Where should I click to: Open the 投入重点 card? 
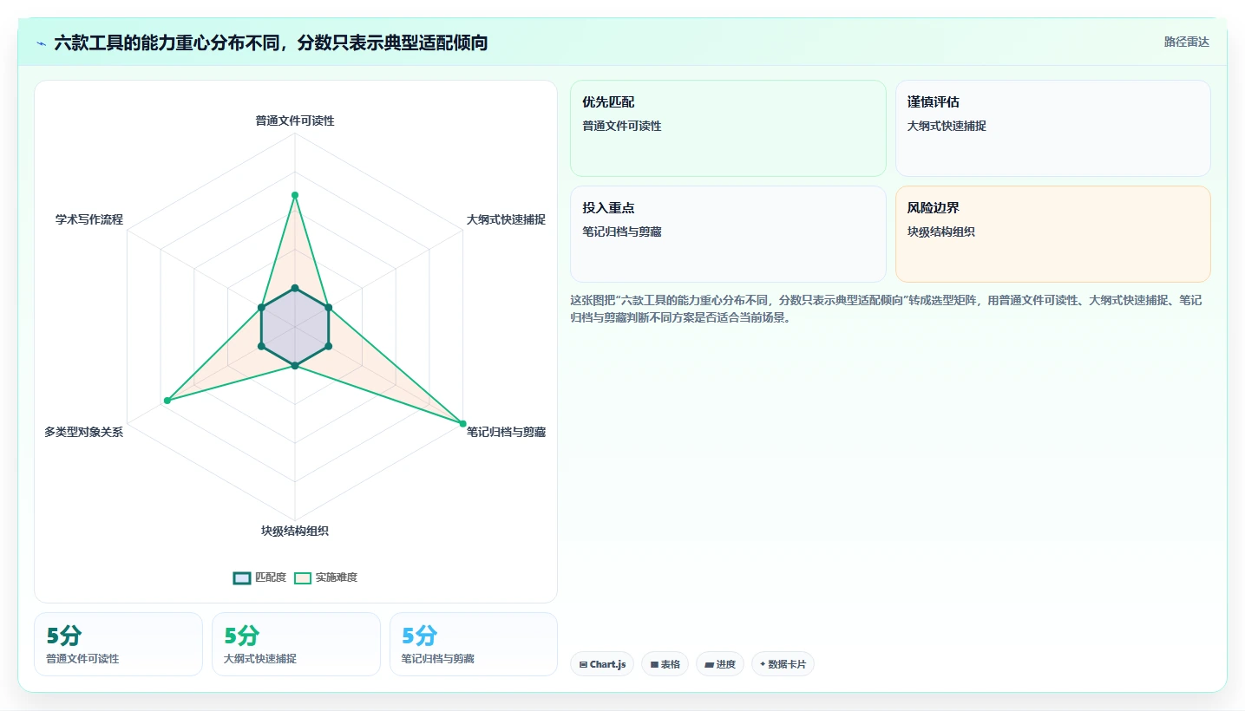click(x=728, y=234)
